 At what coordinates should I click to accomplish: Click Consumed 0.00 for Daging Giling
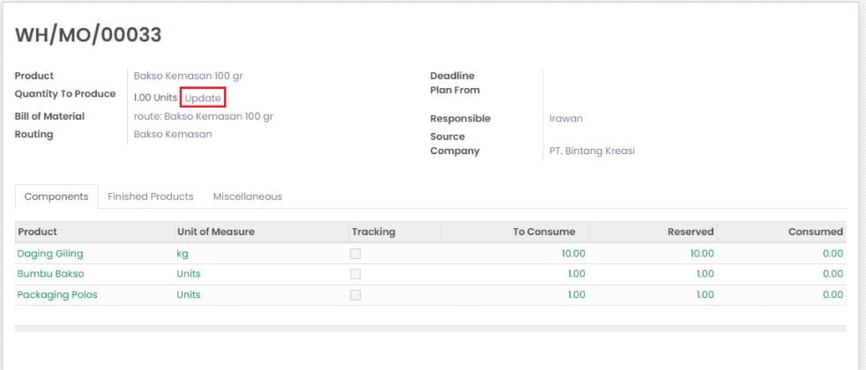coord(832,254)
